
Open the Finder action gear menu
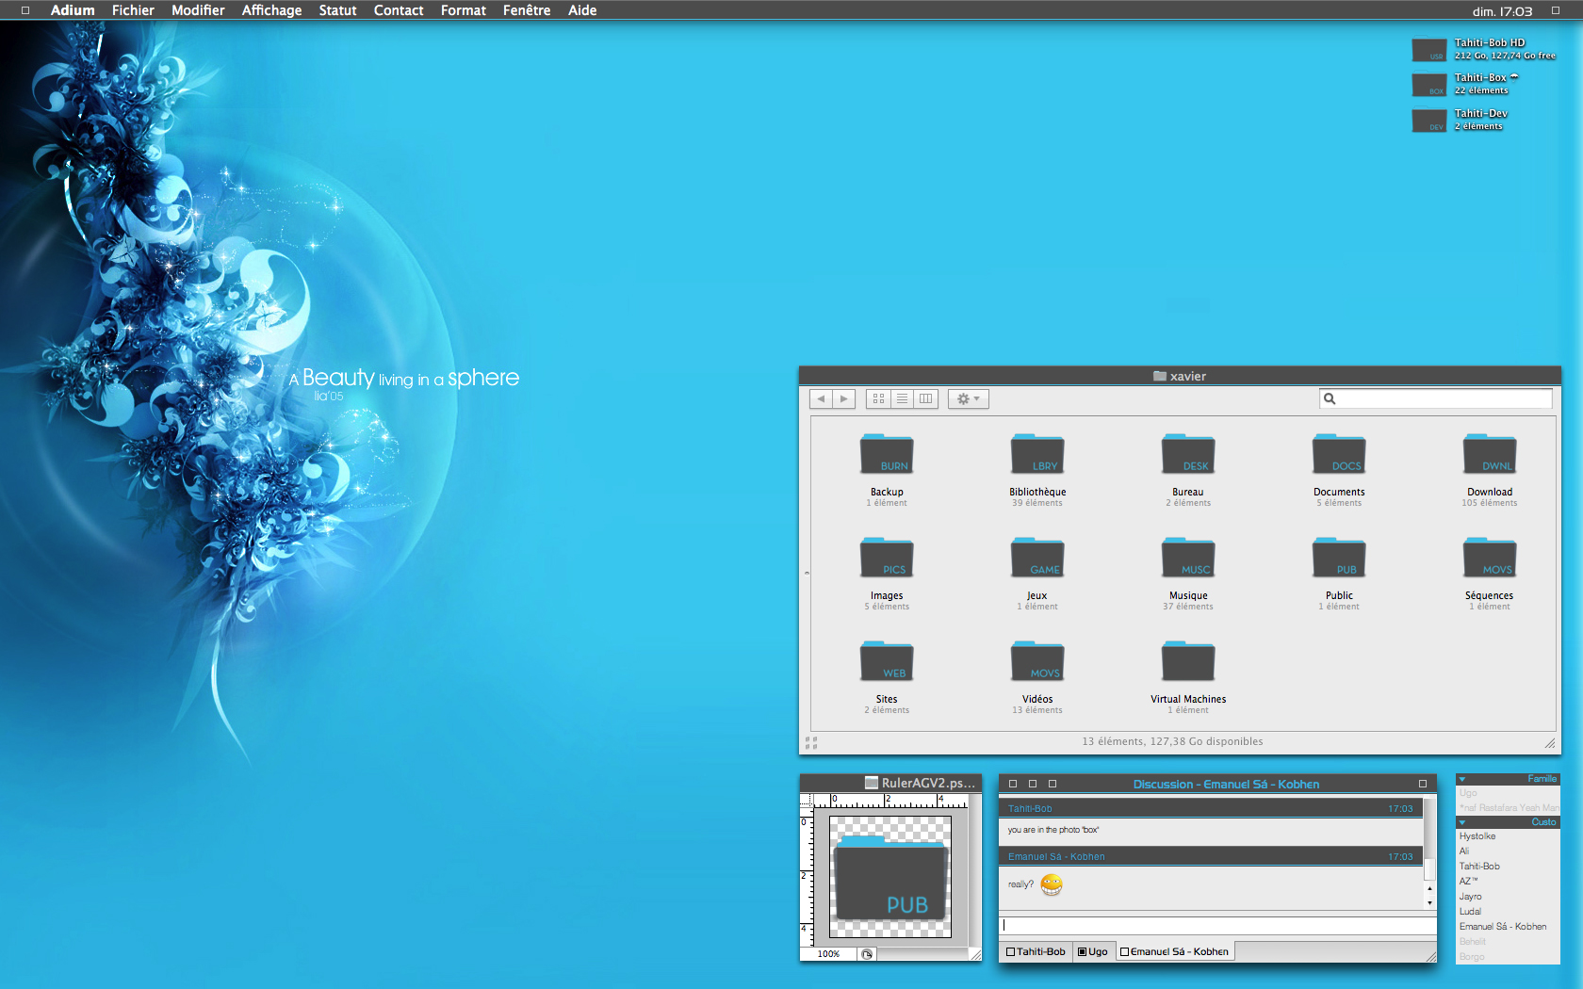pos(969,399)
